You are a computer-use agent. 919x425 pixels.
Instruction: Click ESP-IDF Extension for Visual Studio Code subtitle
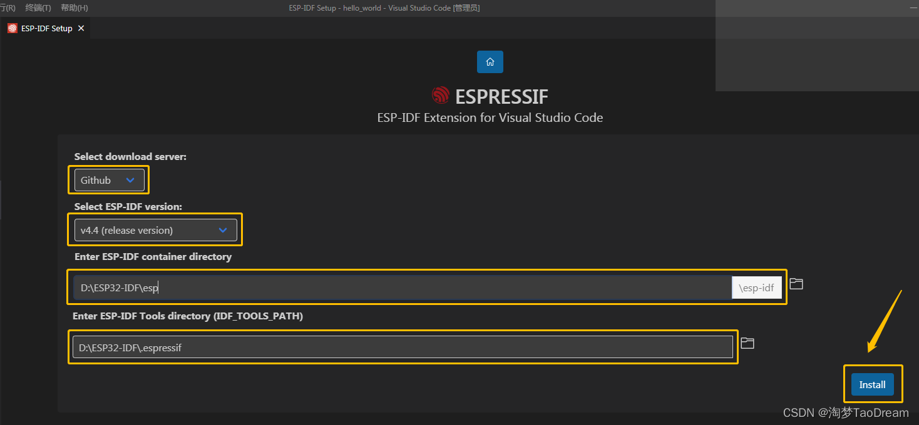[490, 117]
